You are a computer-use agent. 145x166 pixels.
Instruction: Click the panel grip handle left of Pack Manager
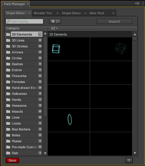pos(3,4)
